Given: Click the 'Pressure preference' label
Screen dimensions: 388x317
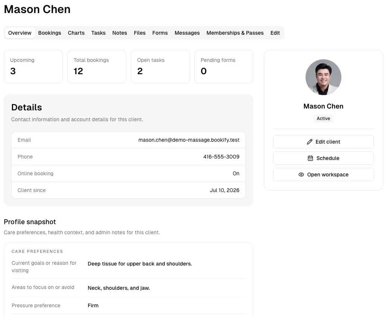Looking at the screenshot, I should (36, 306).
